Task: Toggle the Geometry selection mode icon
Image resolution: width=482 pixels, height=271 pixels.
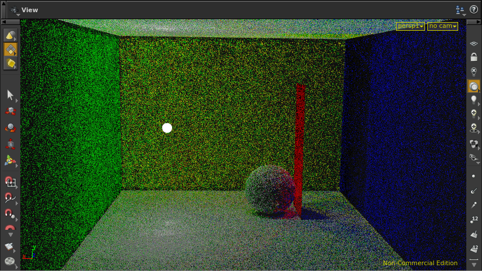Action: coord(10,49)
